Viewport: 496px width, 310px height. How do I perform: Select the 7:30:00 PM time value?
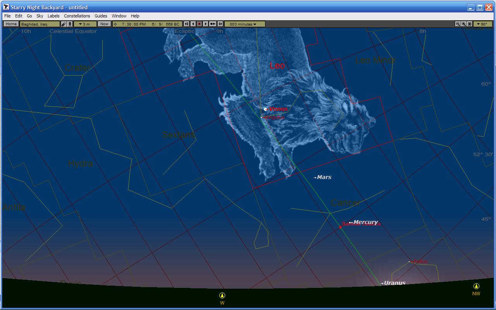click(134, 24)
